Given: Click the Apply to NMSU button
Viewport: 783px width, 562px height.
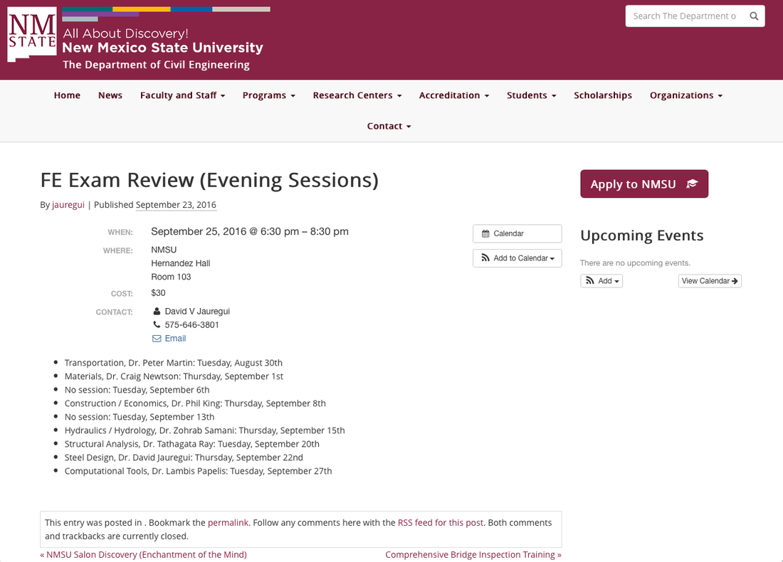Looking at the screenshot, I should click(x=643, y=184).
